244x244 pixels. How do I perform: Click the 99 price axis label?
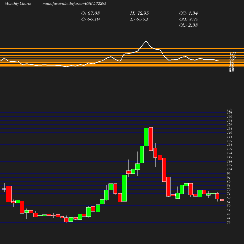point(229,173)
